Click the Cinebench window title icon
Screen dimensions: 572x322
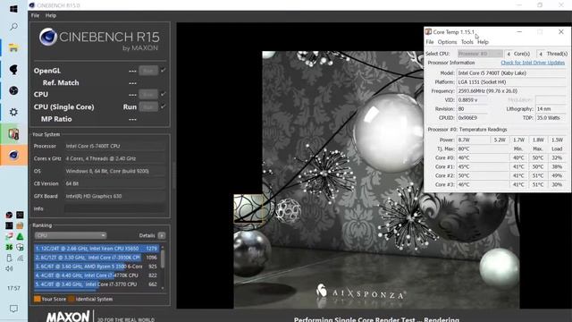(32, 5)
